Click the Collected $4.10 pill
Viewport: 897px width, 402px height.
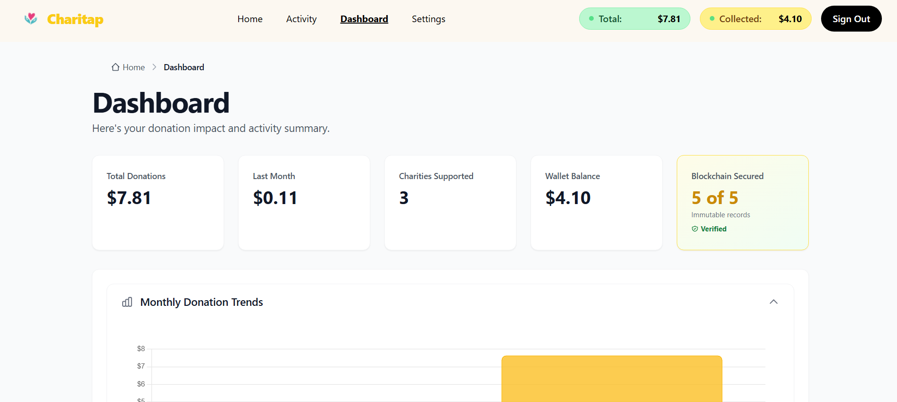click(x=756, y=19)
